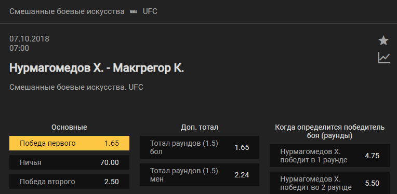The image size is (397, 194).
Task: Select the Победа второго 2.50 bet
Action: click(x=70, y=182)
